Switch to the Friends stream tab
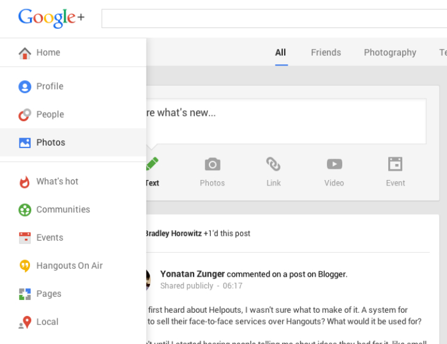The width and height of the screenshot is (447, 344). point(326,53)
